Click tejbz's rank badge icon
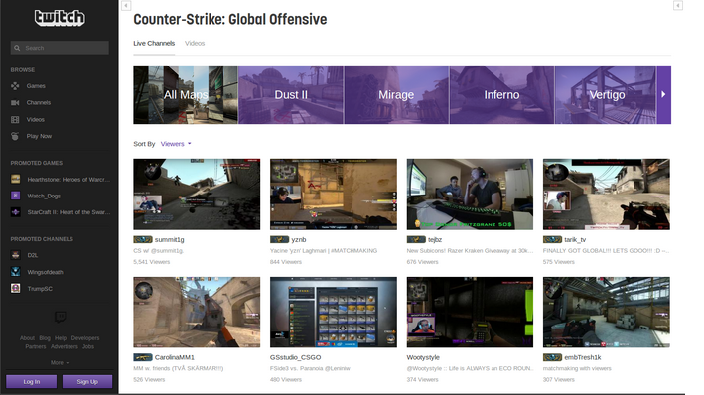Screen dimensions: 704x395 coord(416,240)
